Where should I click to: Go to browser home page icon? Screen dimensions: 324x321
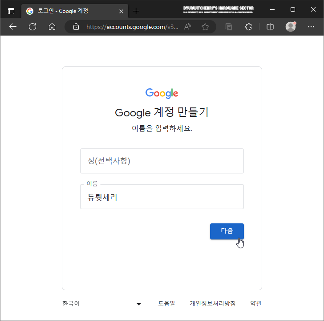coord(52,27)
